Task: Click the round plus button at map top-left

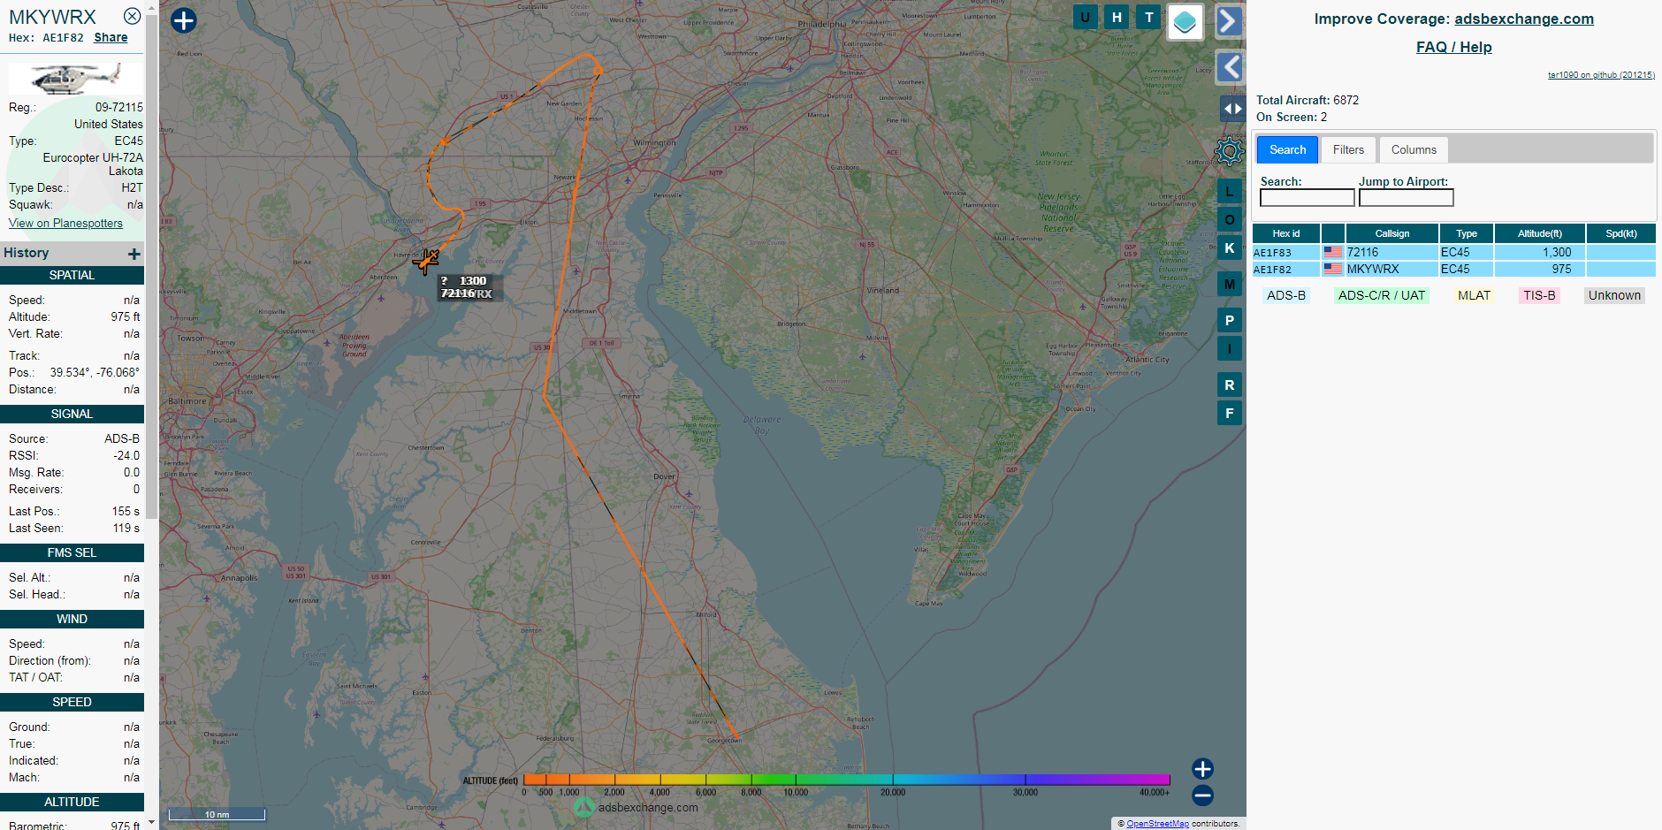Action: pos(183,20)
